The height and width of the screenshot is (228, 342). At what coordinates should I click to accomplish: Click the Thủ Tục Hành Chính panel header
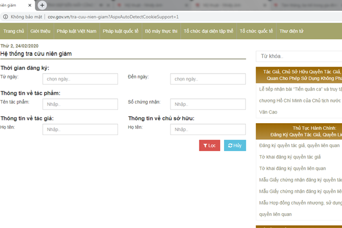(299, 131)
